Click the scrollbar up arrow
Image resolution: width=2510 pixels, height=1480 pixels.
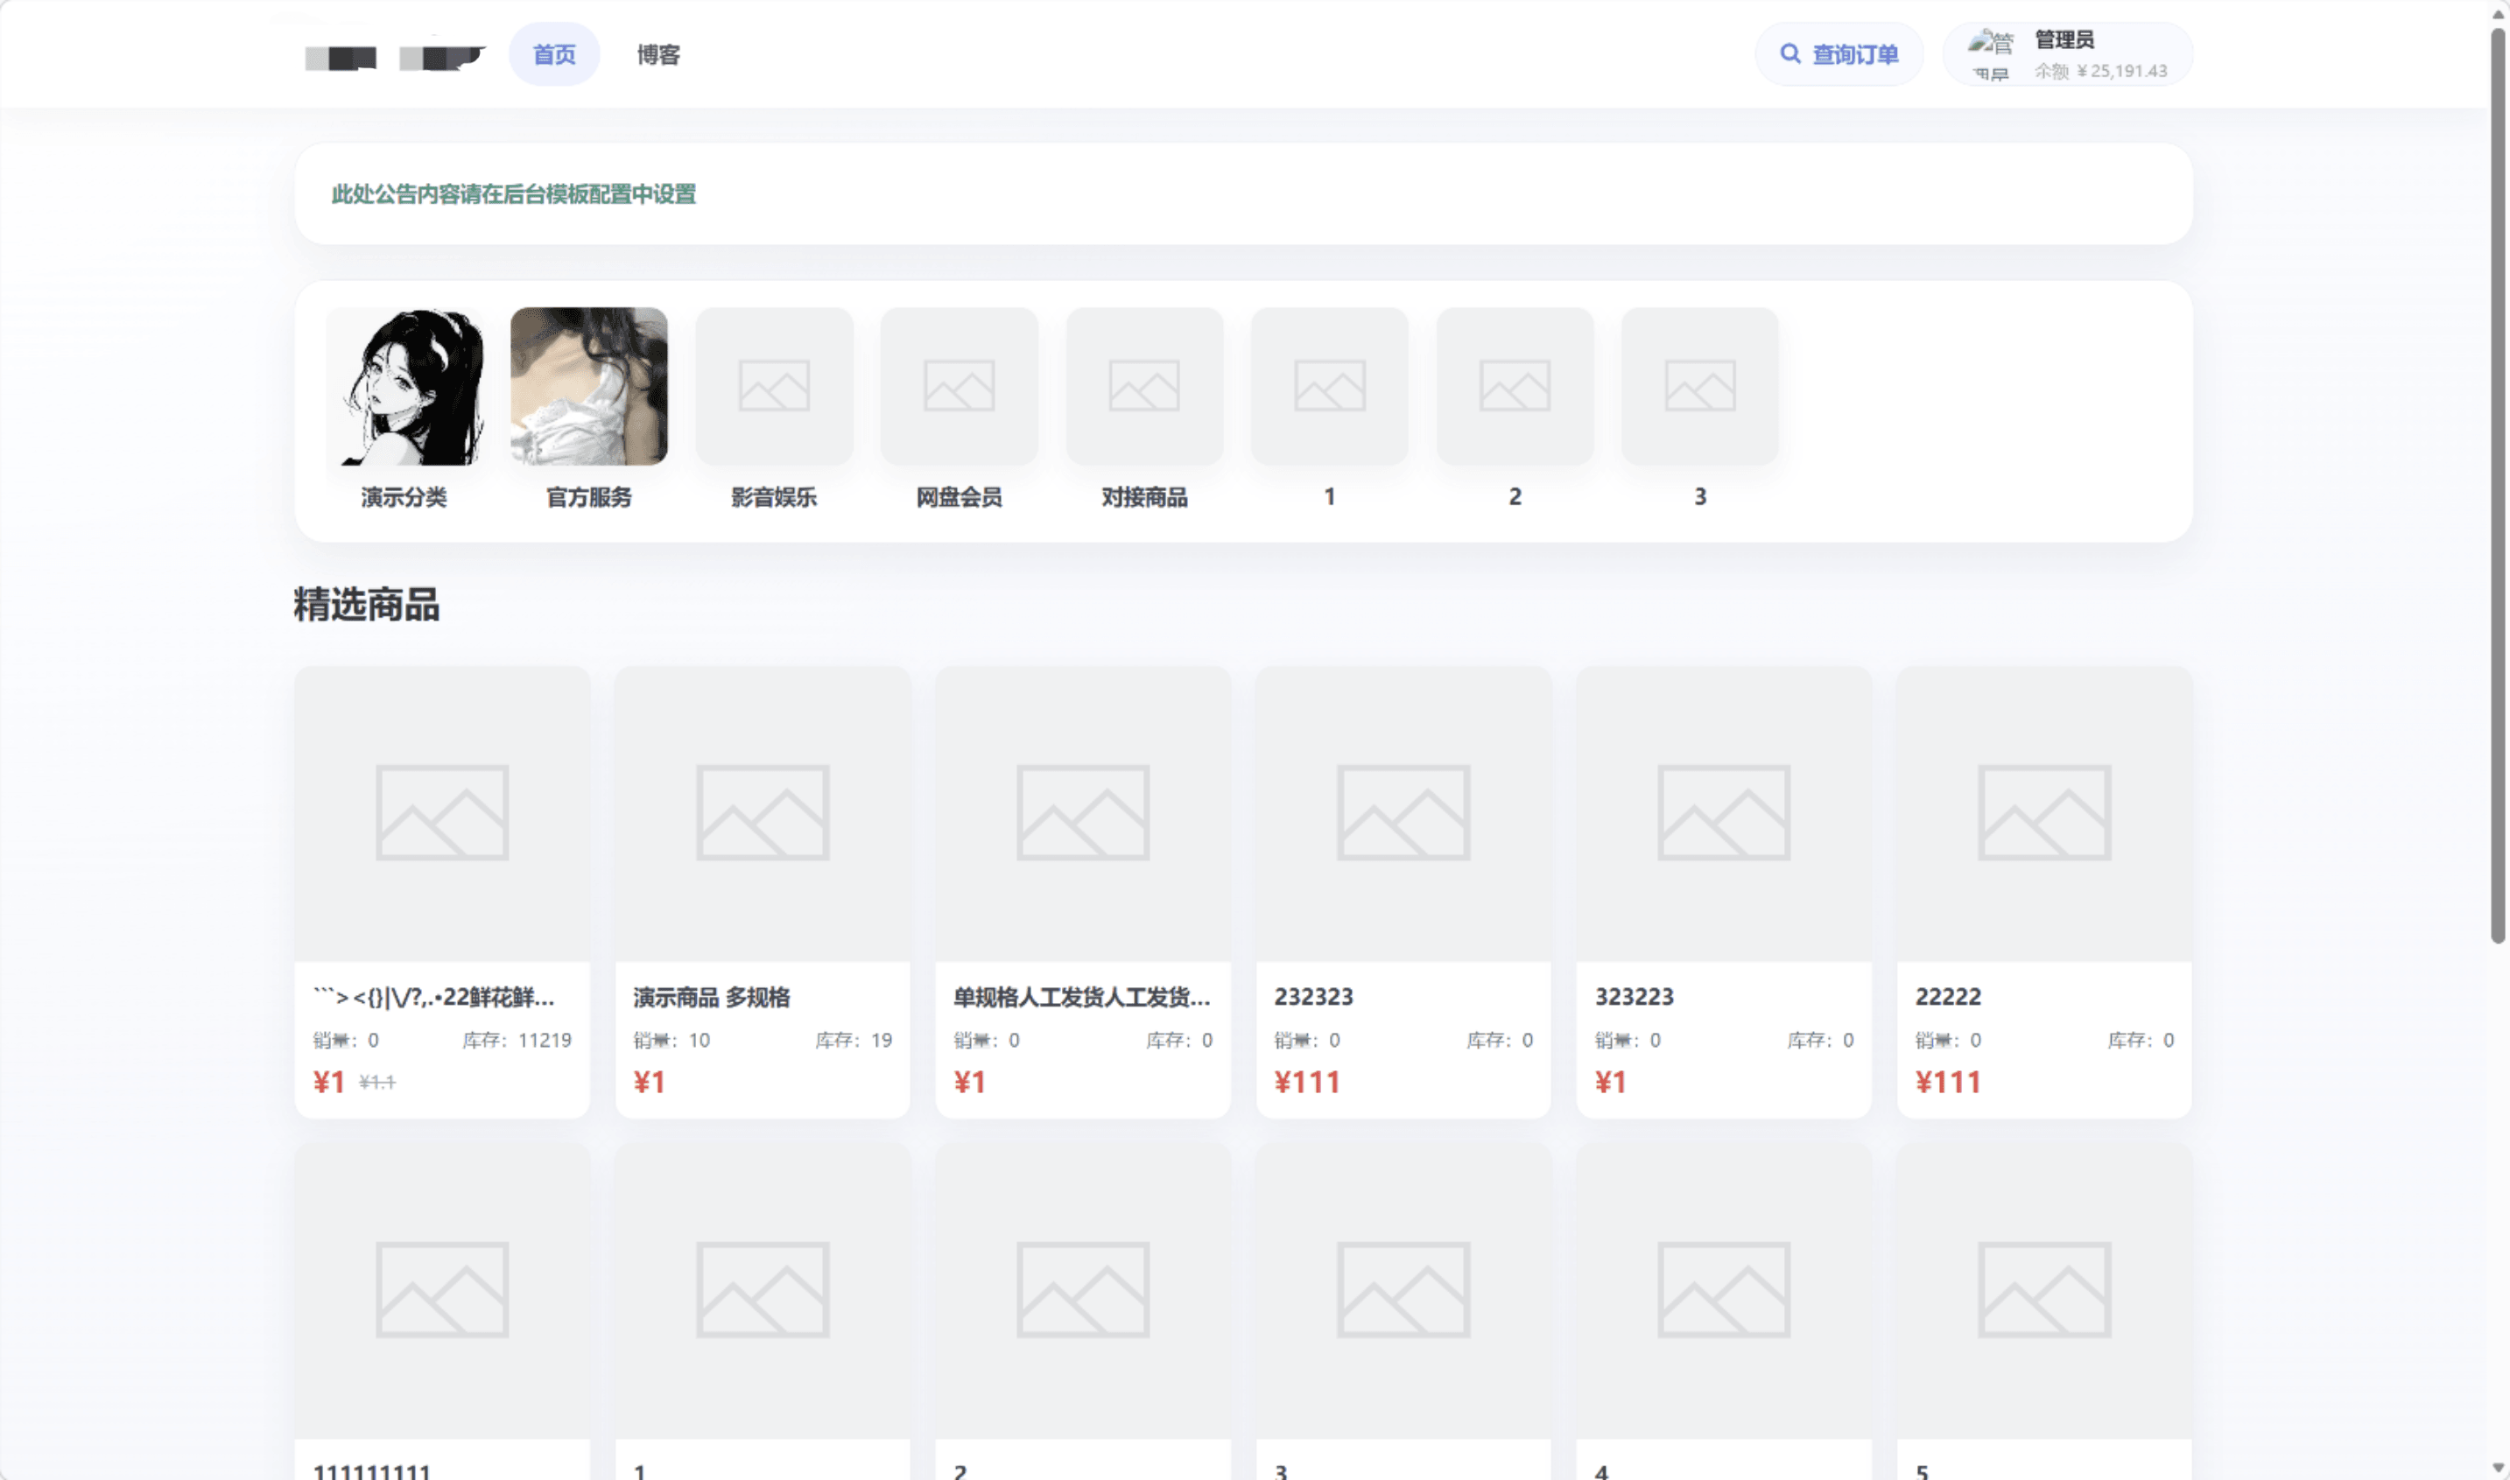point(2498,13)
